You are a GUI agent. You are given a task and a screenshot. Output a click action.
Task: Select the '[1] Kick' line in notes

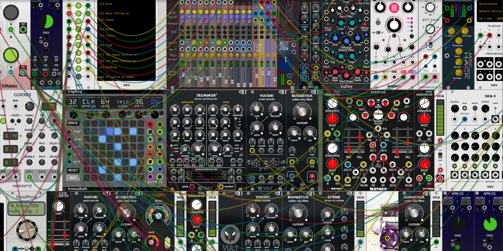point(106,4)
